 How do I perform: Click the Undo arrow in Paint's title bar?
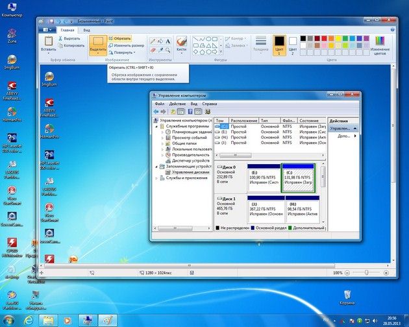coord(58,21)
